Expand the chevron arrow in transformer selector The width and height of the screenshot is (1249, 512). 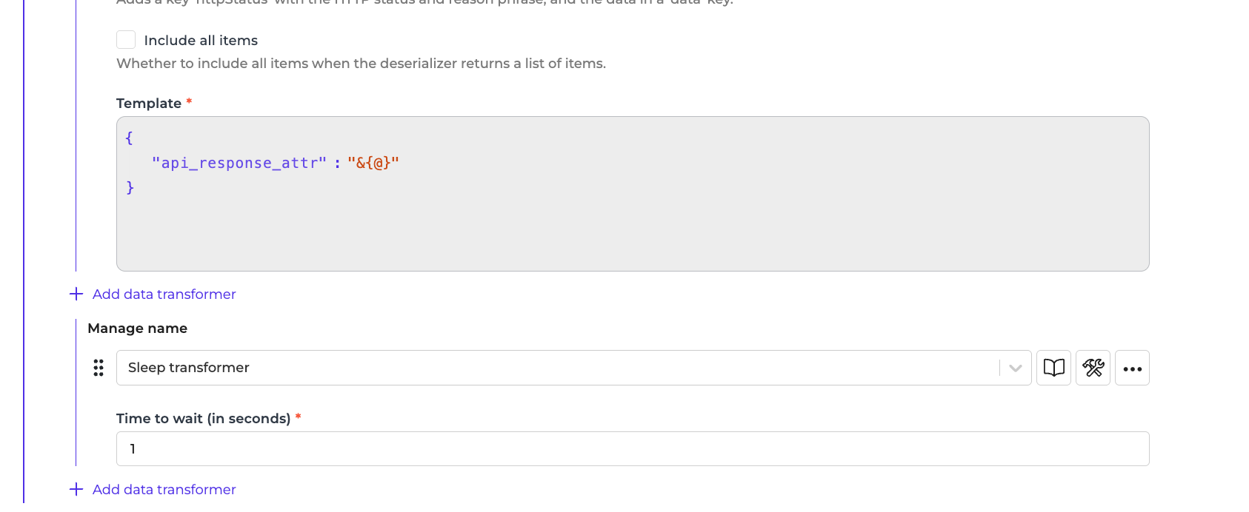(x=1015, y=368)
